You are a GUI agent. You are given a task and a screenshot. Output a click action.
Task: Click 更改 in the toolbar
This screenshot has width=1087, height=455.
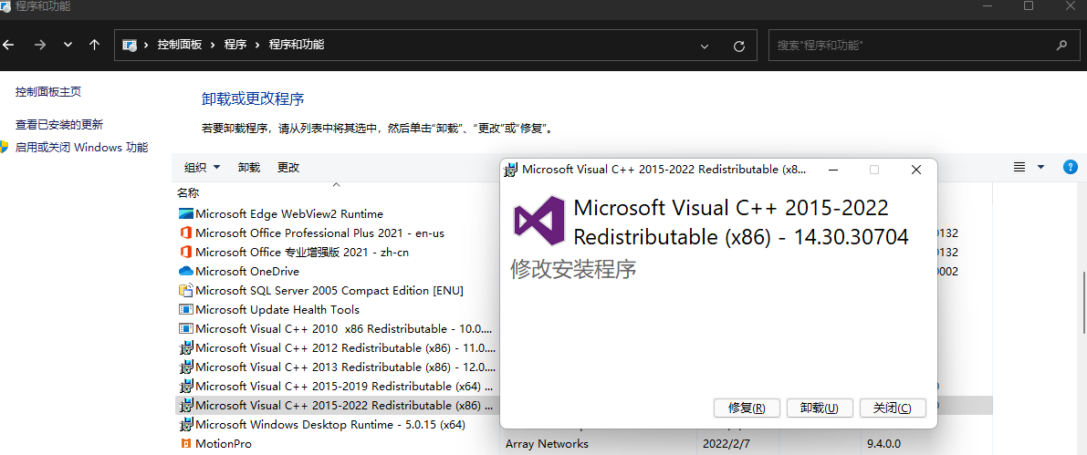coord(287,168)
